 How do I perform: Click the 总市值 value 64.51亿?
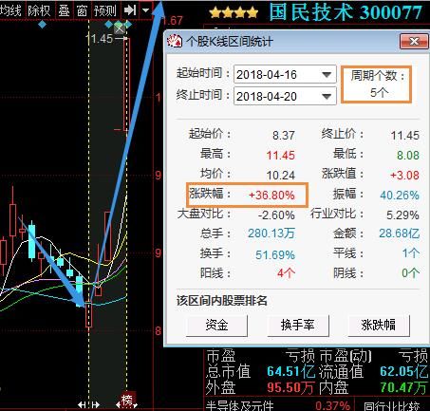pyautogui.click(x=291, y=372)
